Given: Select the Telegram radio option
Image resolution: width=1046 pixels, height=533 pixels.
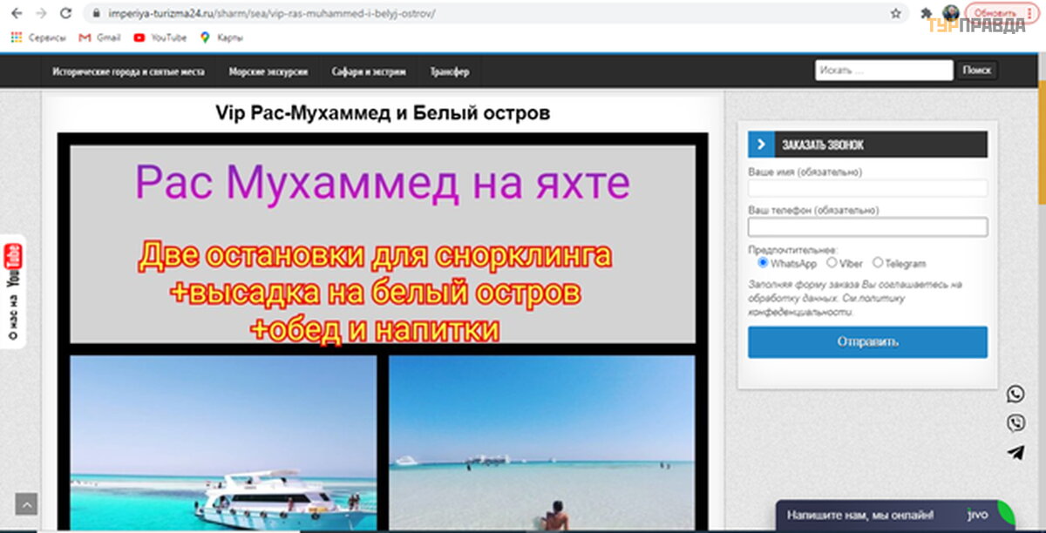Looking at the screenshot, I should (877, 262).
